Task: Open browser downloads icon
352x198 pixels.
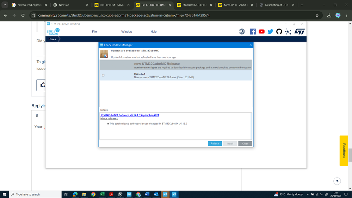Action: (329, 15)
